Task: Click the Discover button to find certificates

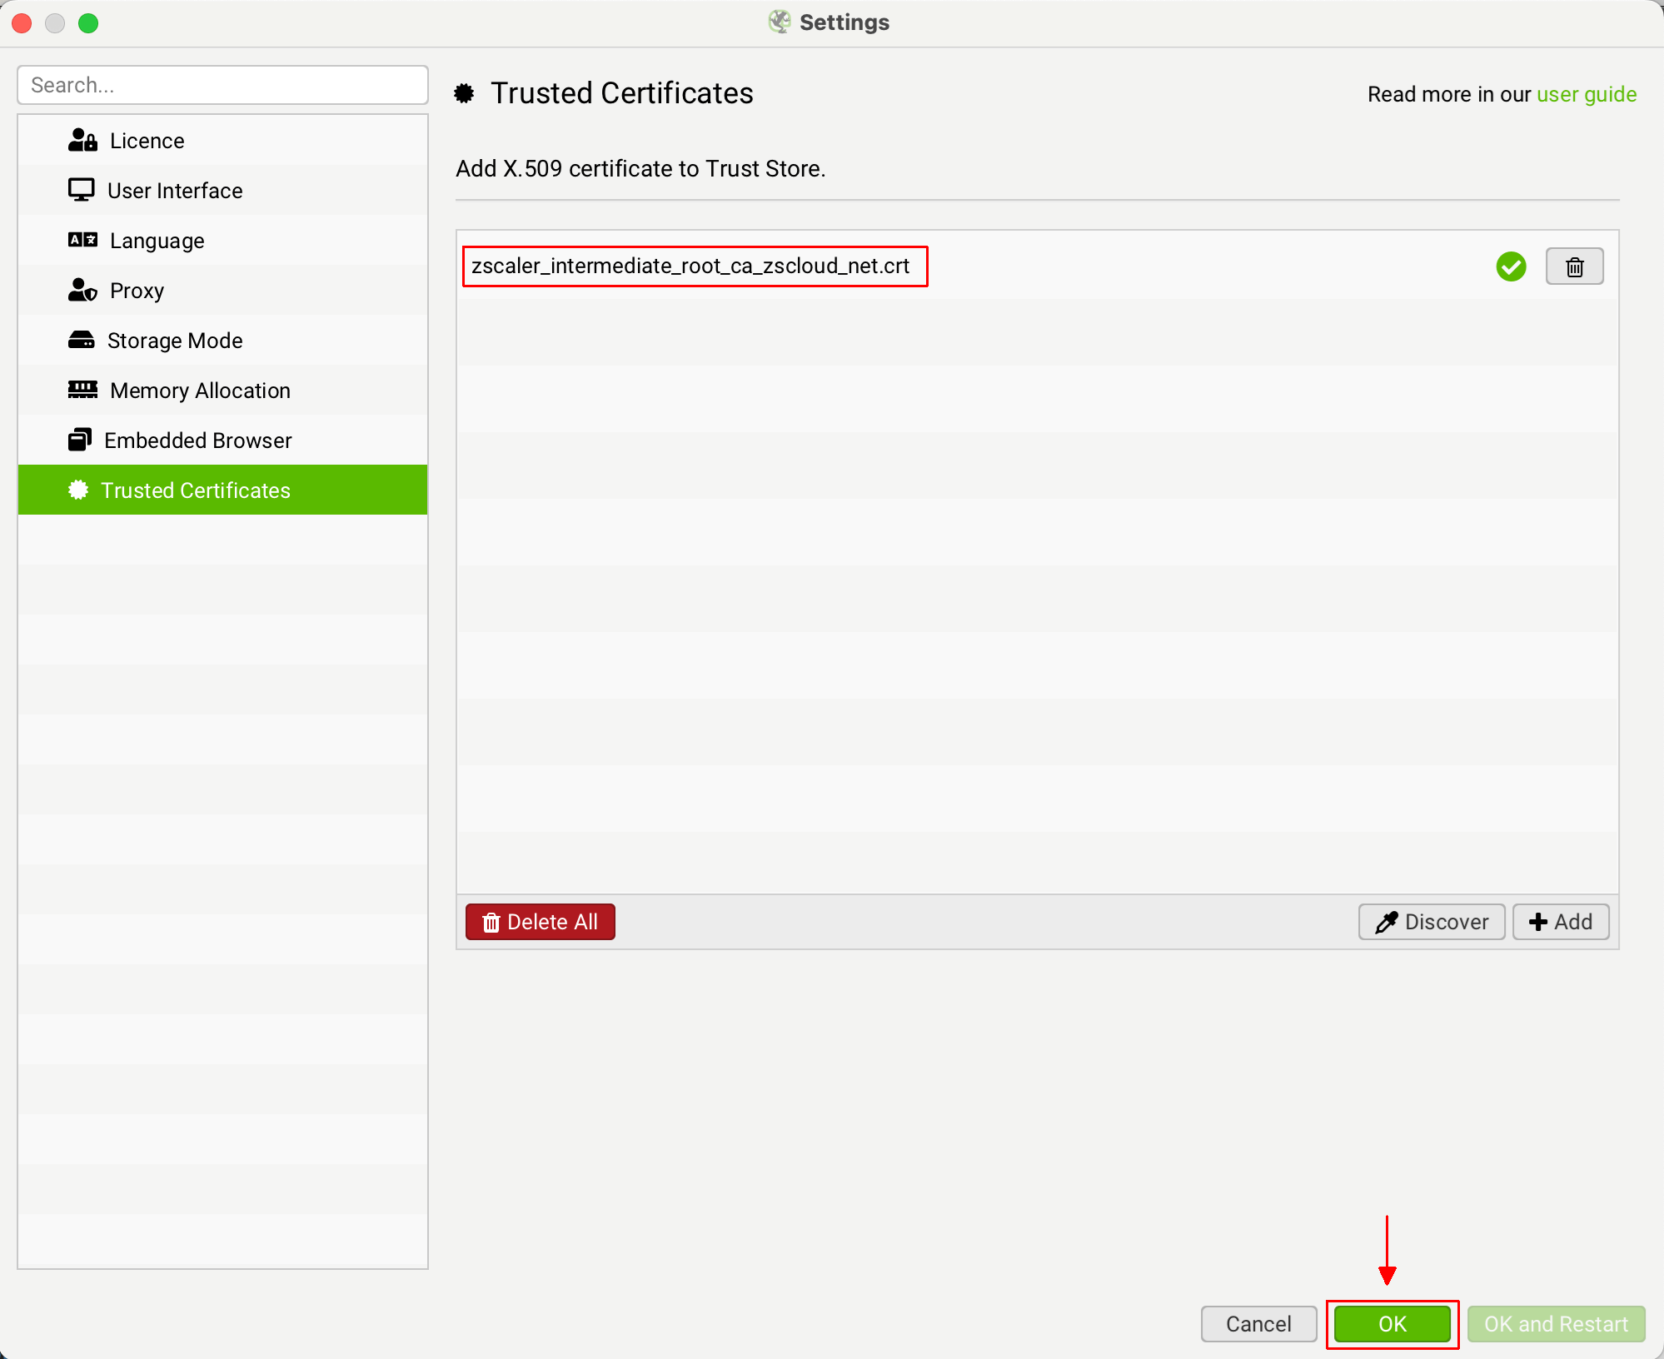Action: [x=1433, y=921]
